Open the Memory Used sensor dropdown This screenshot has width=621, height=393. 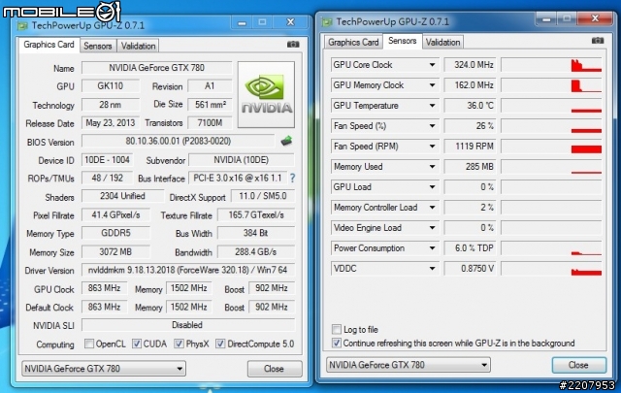point(432,167)
